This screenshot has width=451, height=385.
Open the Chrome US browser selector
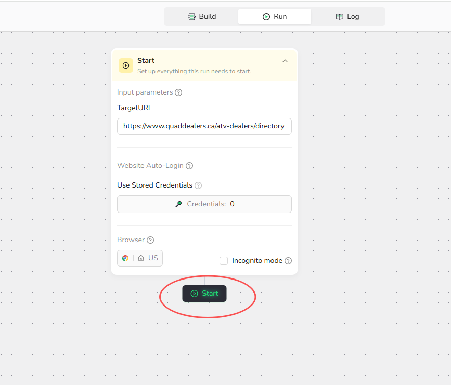(x=140, y=258)
